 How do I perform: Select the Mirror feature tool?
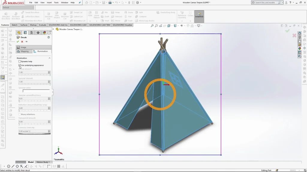point(117,21)
